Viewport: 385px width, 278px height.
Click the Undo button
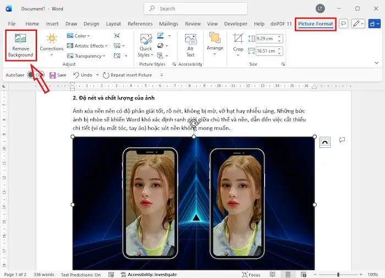coord(83,75)
